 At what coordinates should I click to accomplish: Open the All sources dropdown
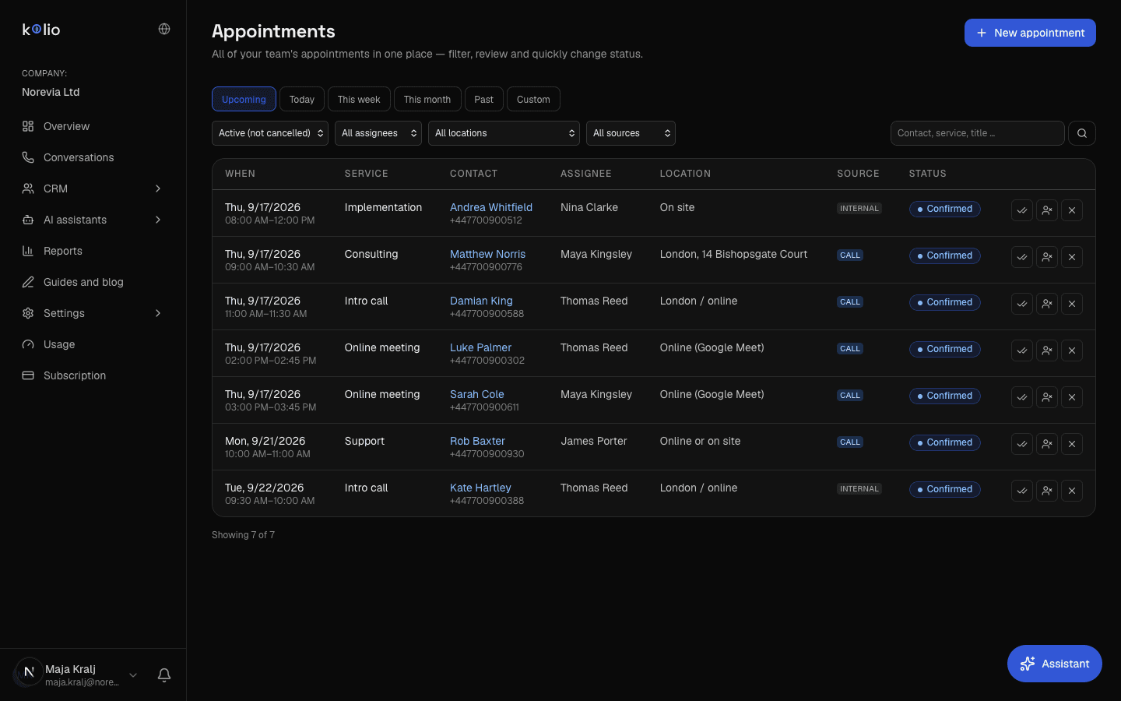[x=631, y=133]
